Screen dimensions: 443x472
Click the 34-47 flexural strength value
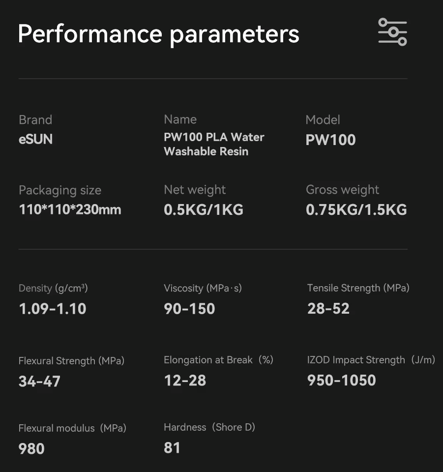39,381
